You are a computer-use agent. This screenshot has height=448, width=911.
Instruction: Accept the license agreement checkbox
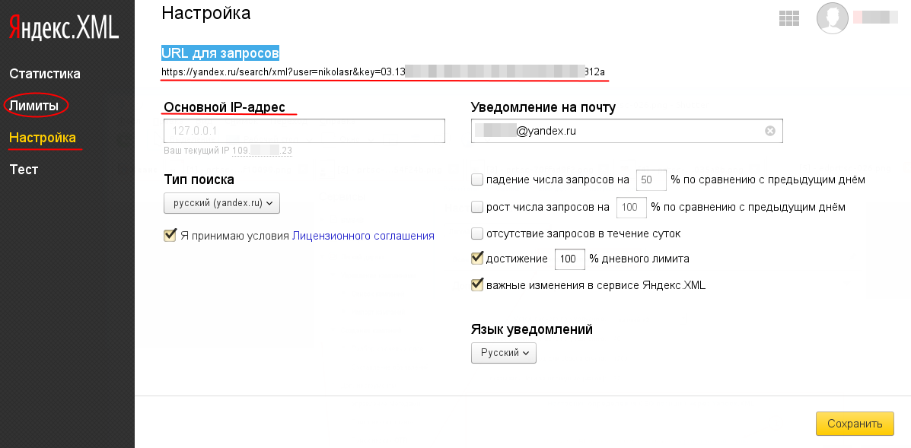(x=170, y=236)
